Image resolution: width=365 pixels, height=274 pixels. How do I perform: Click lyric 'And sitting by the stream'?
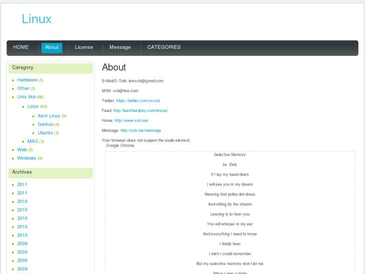point(230,204)
